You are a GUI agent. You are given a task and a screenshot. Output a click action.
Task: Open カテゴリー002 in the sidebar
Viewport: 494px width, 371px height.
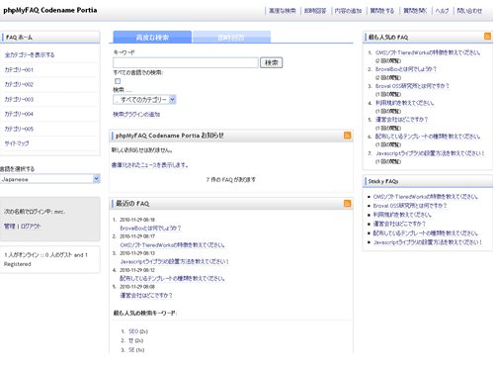click(19, 84)
